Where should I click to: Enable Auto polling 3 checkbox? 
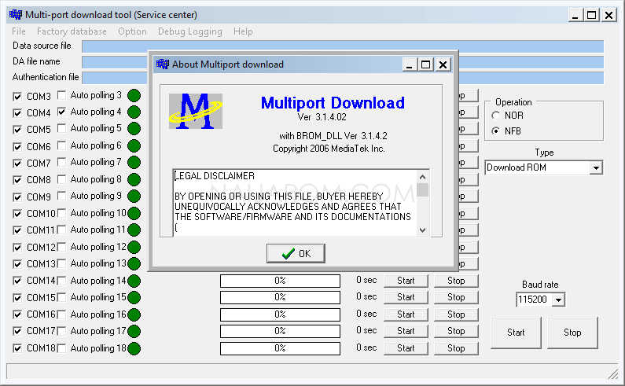(61, 95)
